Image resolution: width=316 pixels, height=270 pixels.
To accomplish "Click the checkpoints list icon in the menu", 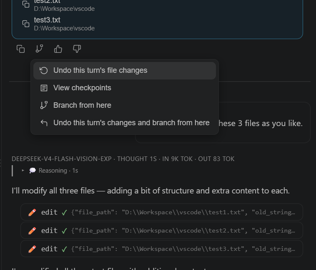I will click(44, 88).
